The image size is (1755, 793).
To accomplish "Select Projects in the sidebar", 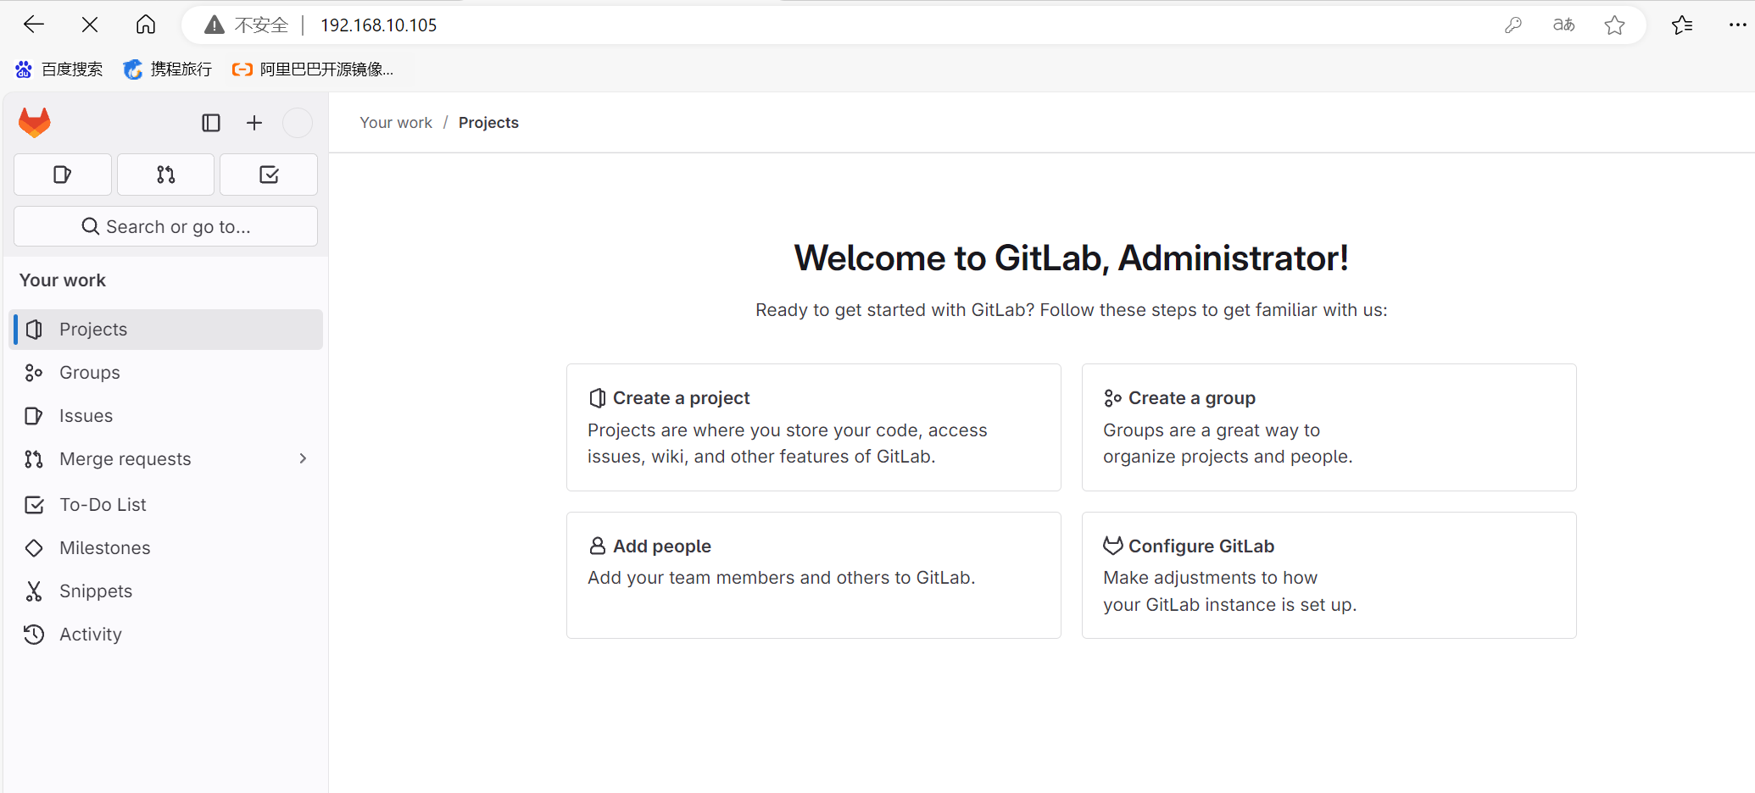I will pos(166,330).
